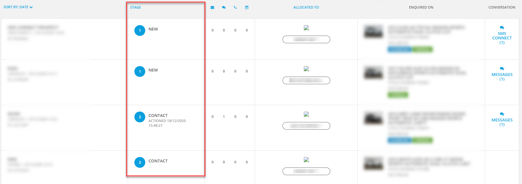The width and height of the screenshot is (522, 184).
Task: Open the Sort By: Date dropdown
Action: (18, 7)
